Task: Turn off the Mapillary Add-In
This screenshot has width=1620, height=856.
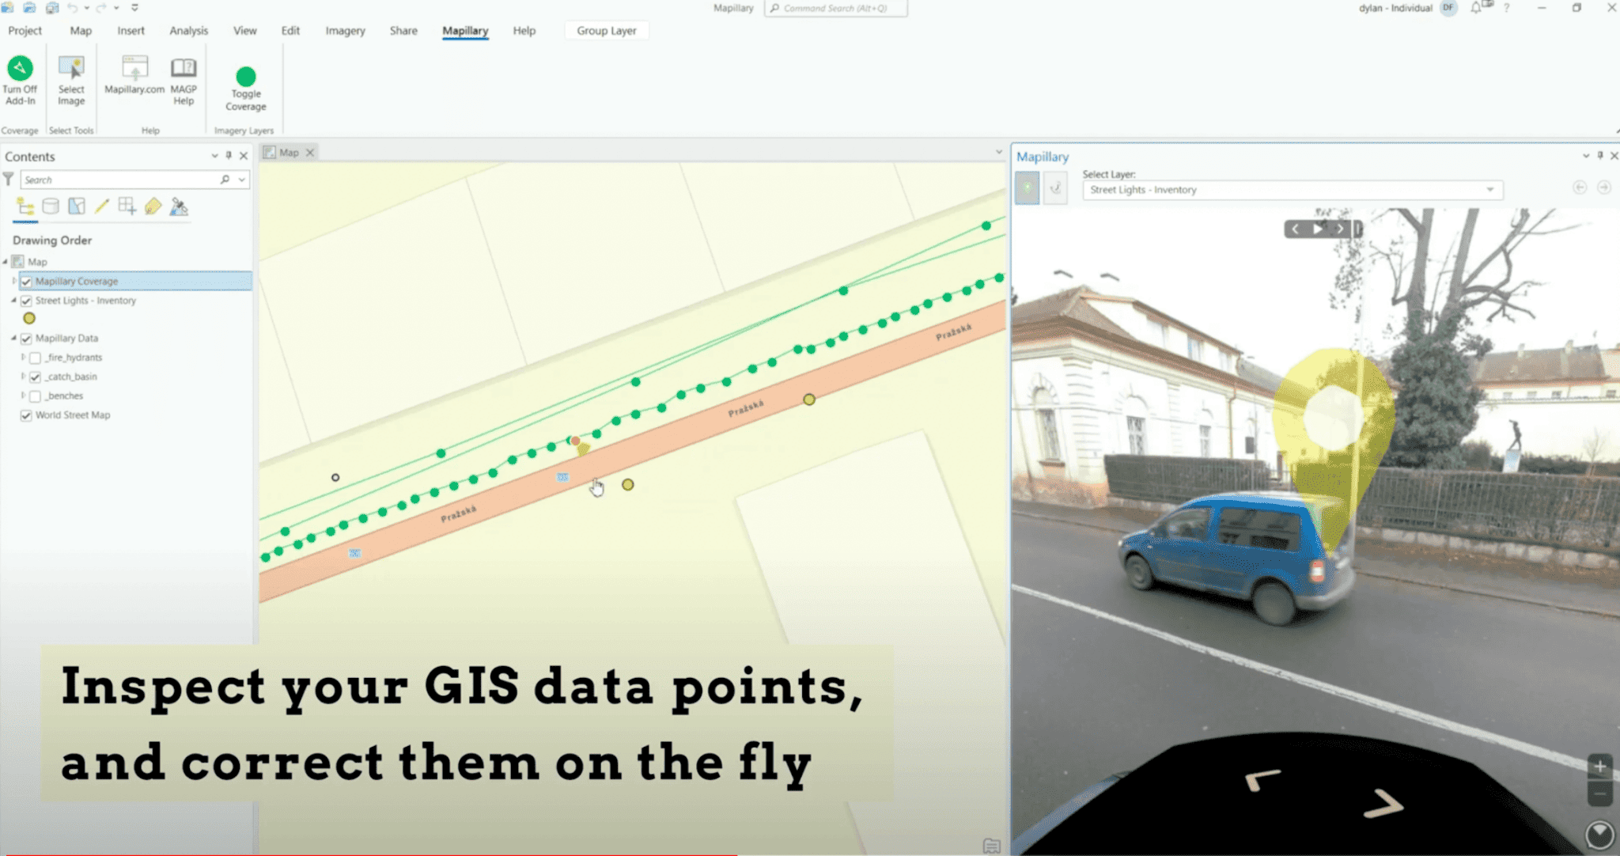Action: (x=21, y=79)
